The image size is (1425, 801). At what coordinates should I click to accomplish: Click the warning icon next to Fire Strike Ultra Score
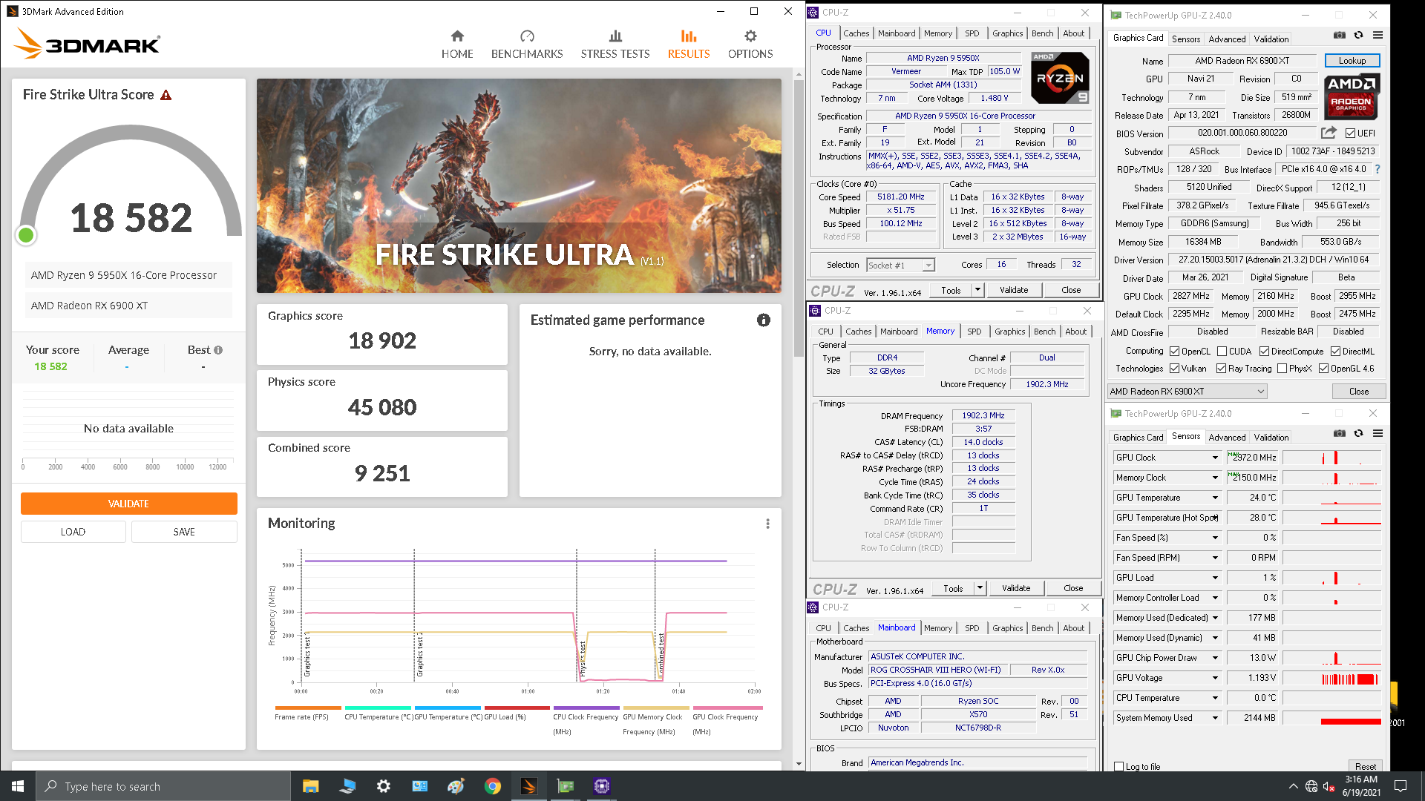coord(166,95)
